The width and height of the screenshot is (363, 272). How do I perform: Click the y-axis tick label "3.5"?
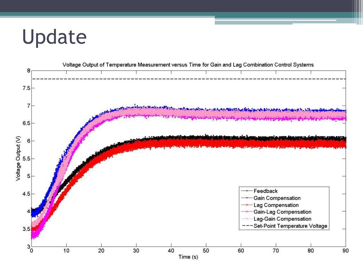pos(26,229)
